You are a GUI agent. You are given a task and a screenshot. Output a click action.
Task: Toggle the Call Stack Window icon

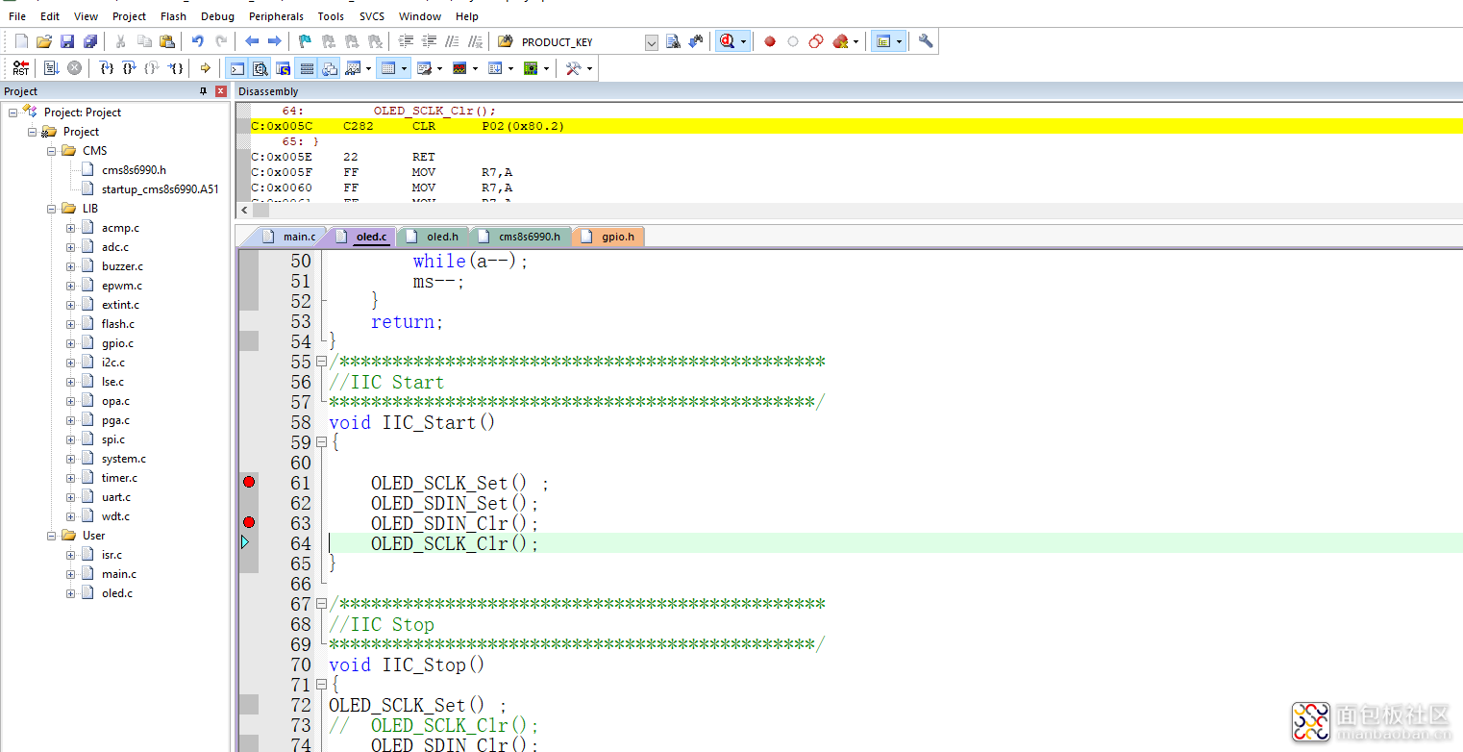point(330,68)
